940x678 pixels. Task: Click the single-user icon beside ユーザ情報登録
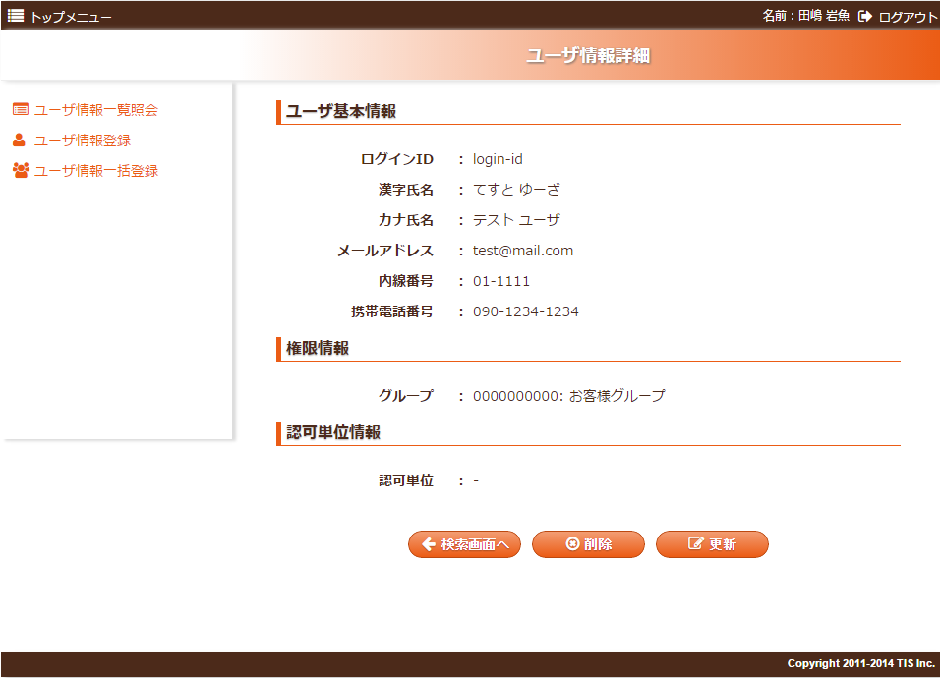pyautogui.click(x=20, y=141)
